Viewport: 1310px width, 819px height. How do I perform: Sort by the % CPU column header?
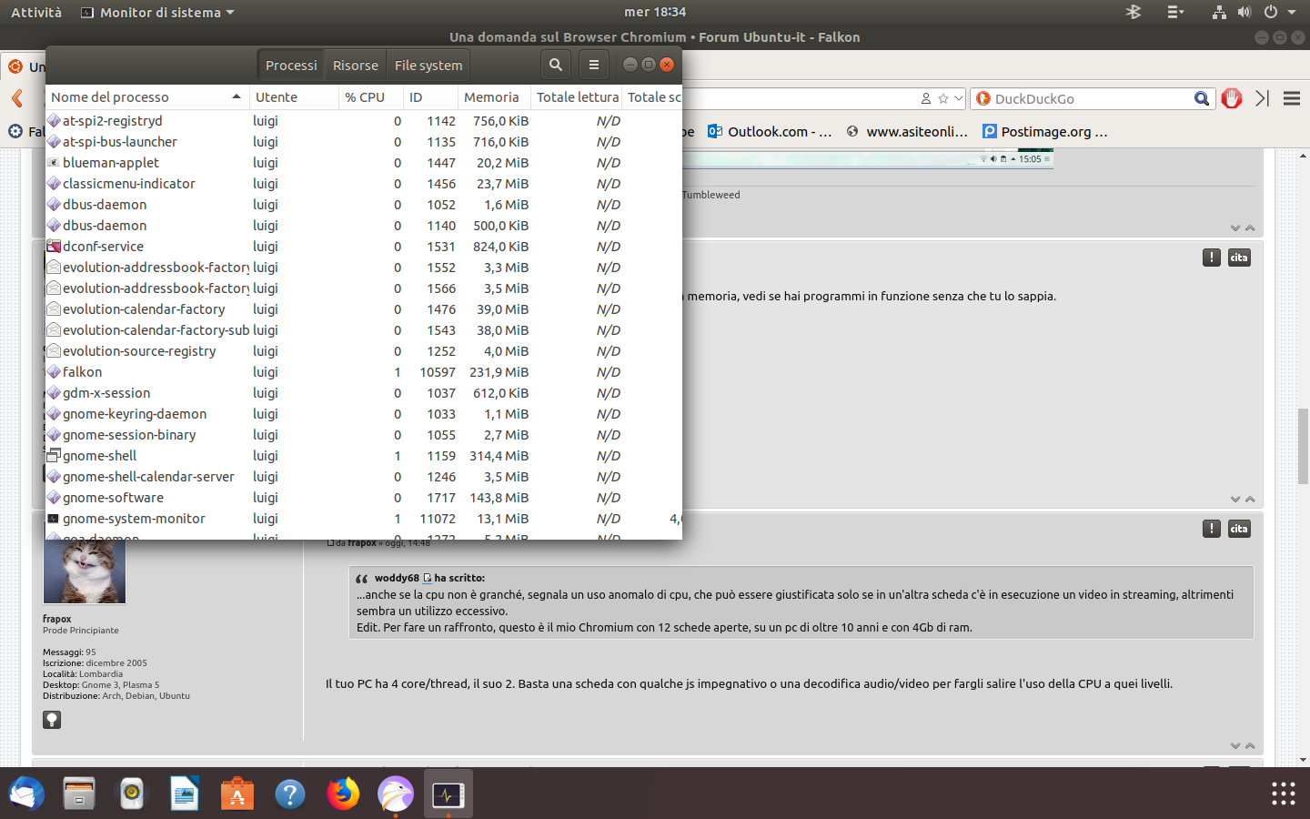click(x=370, y=97)
